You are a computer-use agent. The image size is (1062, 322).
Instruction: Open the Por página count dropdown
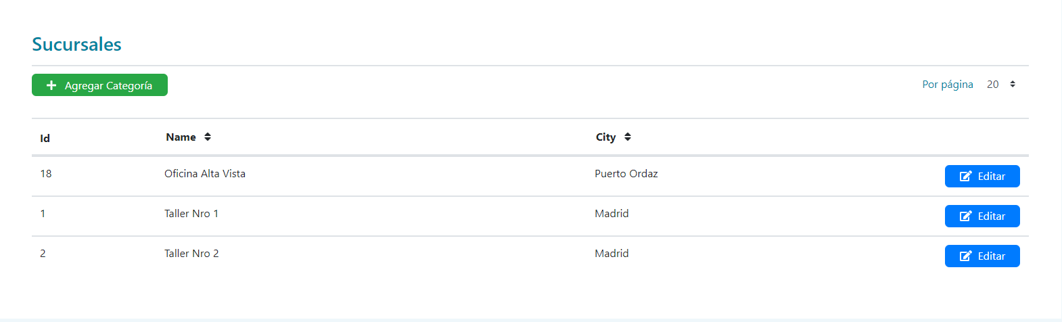point(1001,85)
